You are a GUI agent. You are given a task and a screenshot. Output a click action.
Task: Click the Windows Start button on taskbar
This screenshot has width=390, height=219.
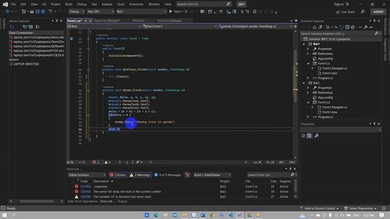[x=5, y=215]
